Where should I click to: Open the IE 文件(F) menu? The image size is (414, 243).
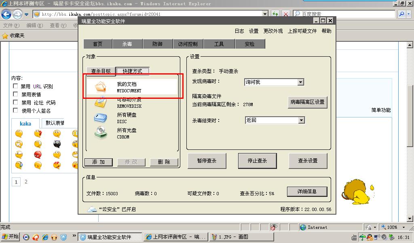11,26
